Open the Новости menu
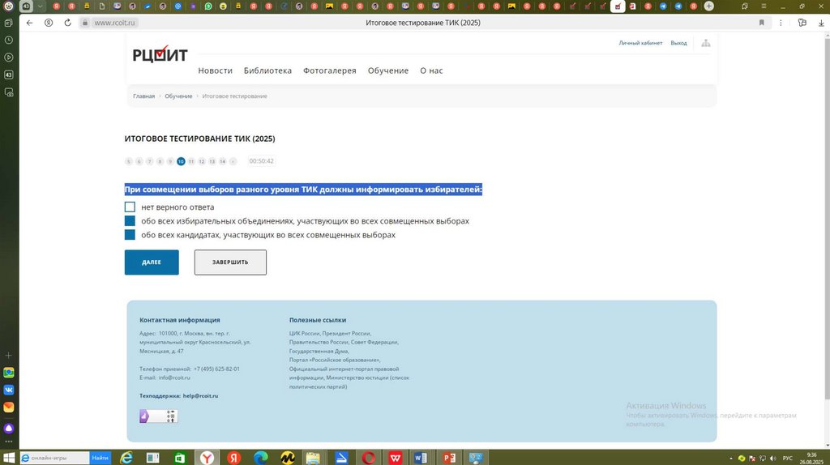Screen dimensions: 830x465 click(x=215, y=70)
